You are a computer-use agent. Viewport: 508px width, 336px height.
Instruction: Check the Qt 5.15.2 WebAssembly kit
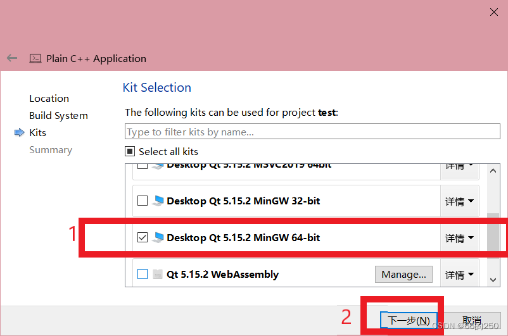click(x=143, y=274)
